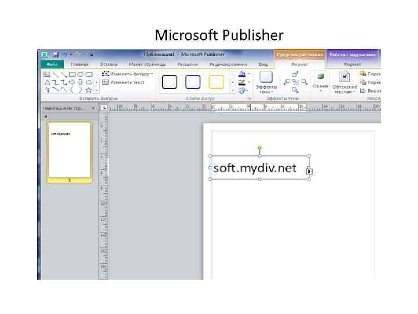Click the green rotation handle above text box

point(260,148)
